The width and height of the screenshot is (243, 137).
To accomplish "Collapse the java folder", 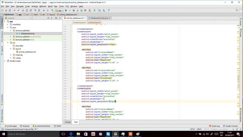I will (x=8, y=27).
